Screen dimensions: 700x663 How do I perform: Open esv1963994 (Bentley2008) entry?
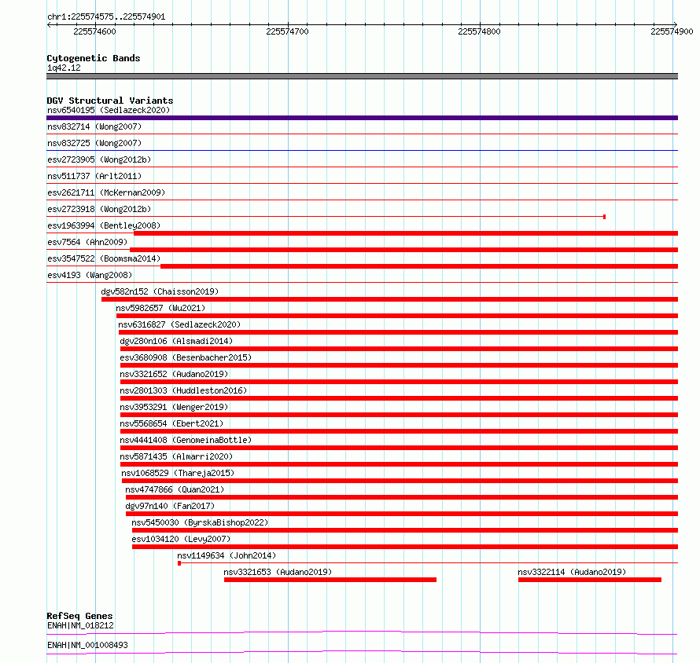point(104,225)
